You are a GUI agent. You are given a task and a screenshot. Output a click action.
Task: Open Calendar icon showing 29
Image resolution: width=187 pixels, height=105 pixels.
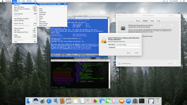click(x=69, y=101)
